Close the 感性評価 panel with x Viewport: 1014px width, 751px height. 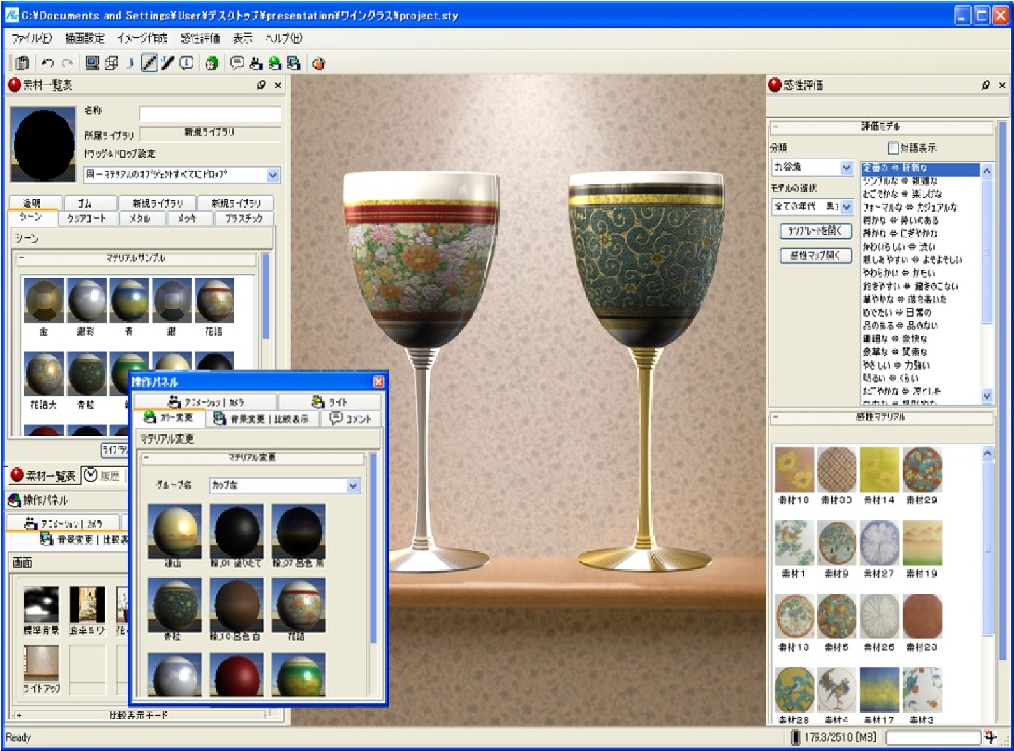pyautogui.click(x=1002, y=85)
